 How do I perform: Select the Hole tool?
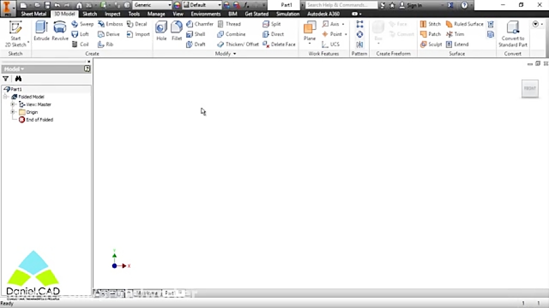point(162,30)
